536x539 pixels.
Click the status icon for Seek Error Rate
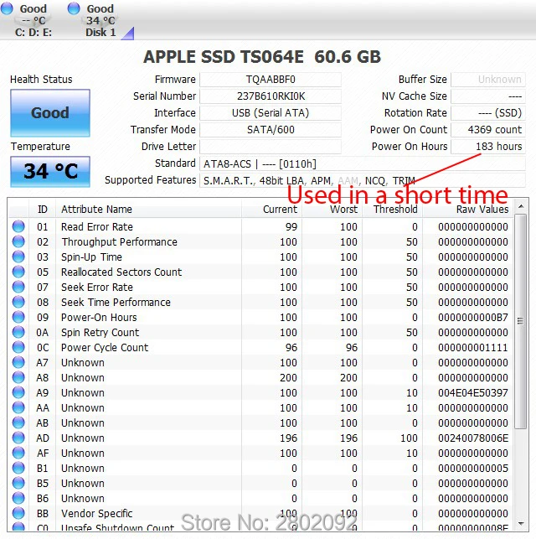pos(18,287)
